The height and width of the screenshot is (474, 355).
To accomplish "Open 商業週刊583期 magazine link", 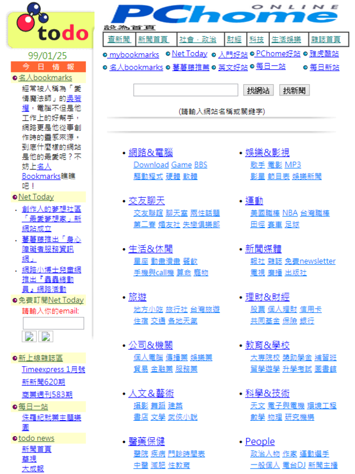I will [x=47, y=395].
